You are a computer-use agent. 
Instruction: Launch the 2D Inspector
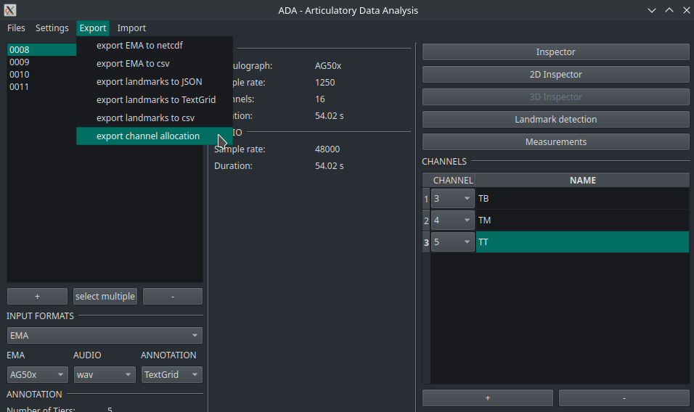(x=555, y=75)
